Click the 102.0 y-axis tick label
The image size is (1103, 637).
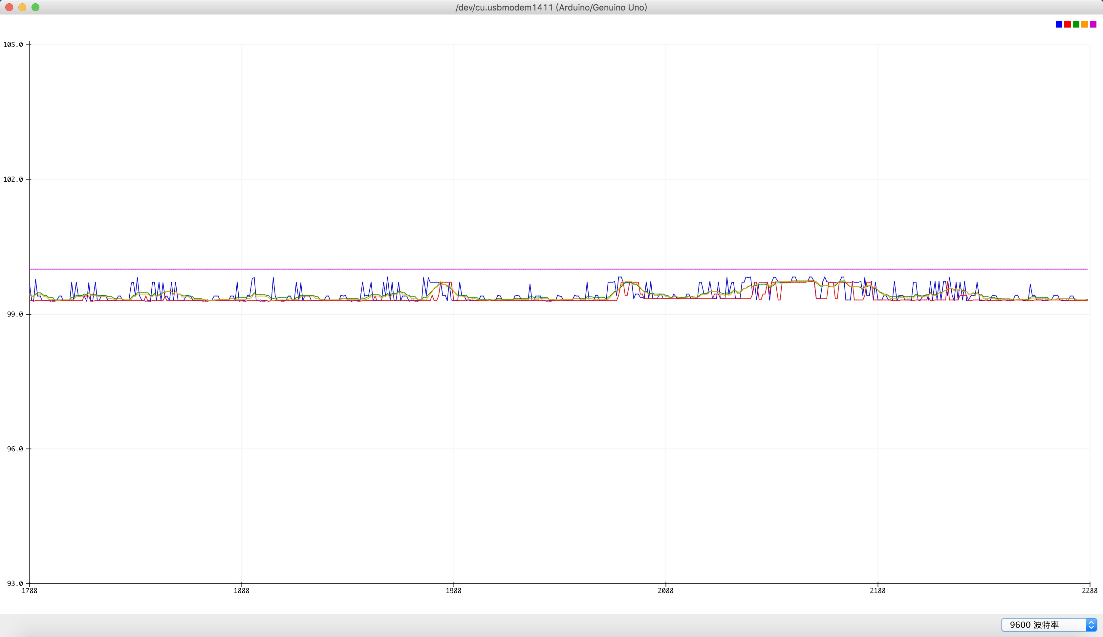click(13, 179)
